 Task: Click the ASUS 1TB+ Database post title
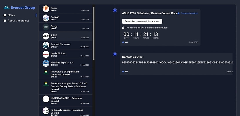point(150,13)
